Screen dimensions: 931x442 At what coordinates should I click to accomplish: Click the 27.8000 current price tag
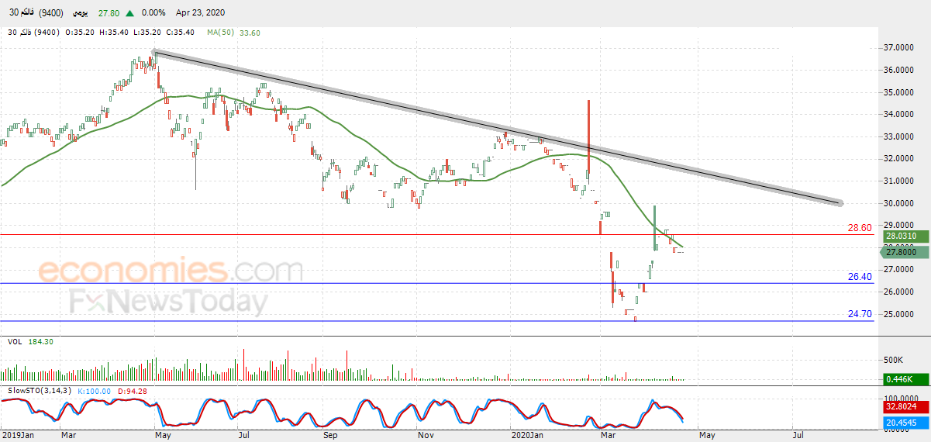click(x=904, y=252)
